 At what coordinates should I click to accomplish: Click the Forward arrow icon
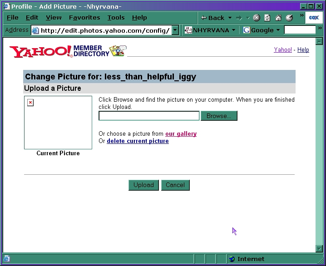pyautogui.click(x=239, y=18)
